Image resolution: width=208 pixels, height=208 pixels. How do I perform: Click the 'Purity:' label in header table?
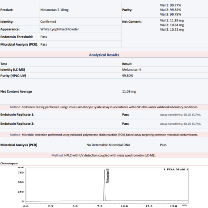(127, 10)
